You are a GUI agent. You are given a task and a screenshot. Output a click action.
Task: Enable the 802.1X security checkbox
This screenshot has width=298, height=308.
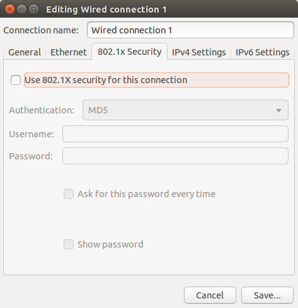point(16,80)
